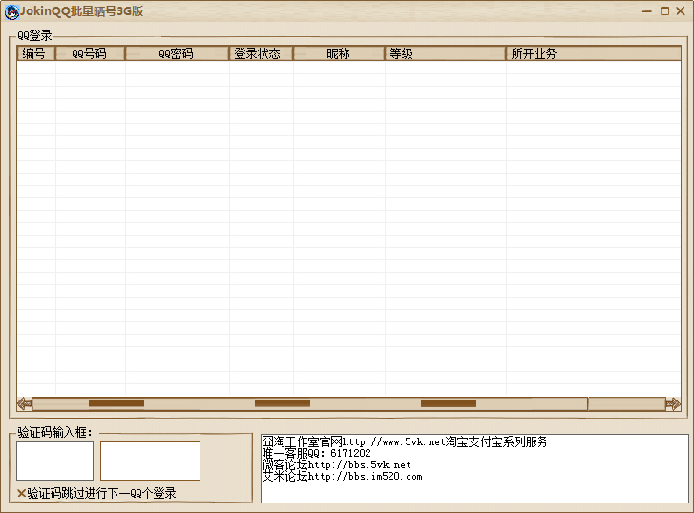
Task: Click the 所开业务 column header
Action: (x=585, y=53)
